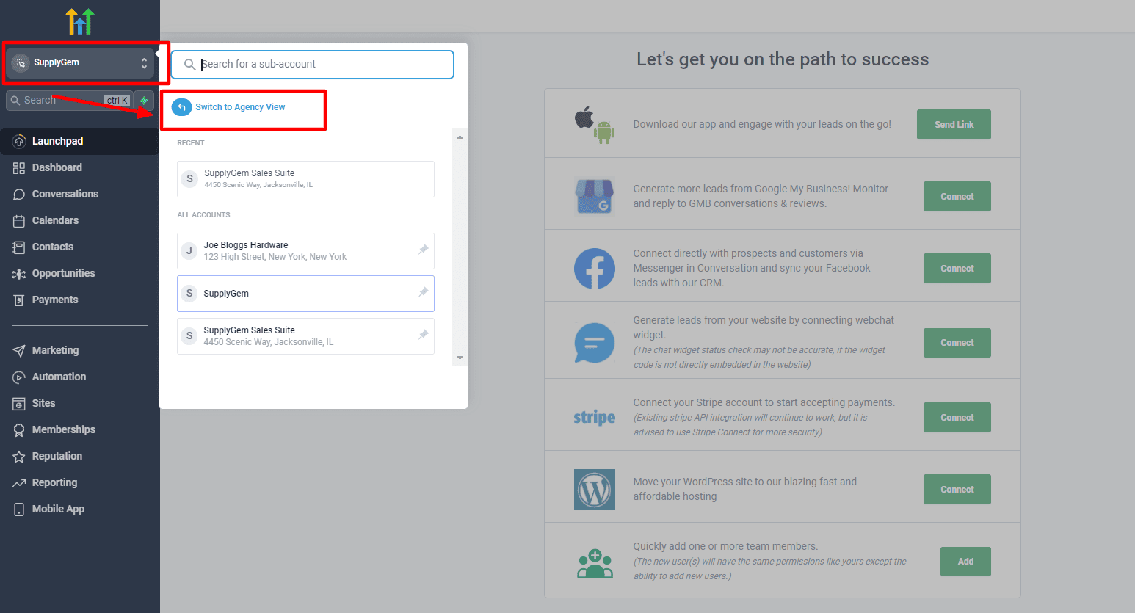The height and width of the screenshot is (613, 1135).
Task: Click the Facebook logo icon
Action: [x=595, y=269]
